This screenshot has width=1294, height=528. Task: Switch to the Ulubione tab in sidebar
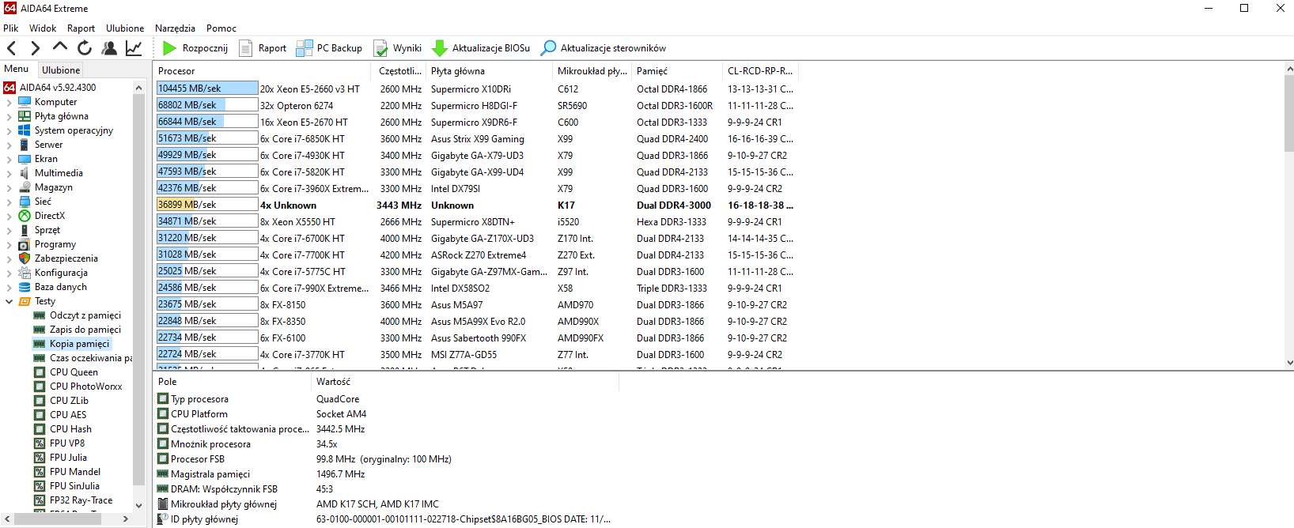click(x=61, y=70)
